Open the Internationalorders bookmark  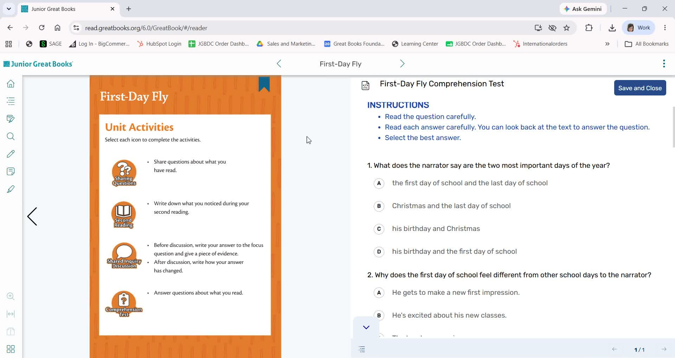pos(540,44)
